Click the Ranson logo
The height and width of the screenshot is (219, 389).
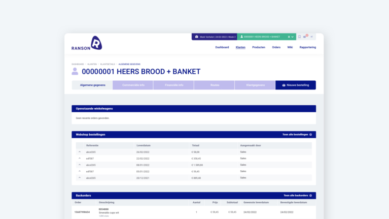87,43
